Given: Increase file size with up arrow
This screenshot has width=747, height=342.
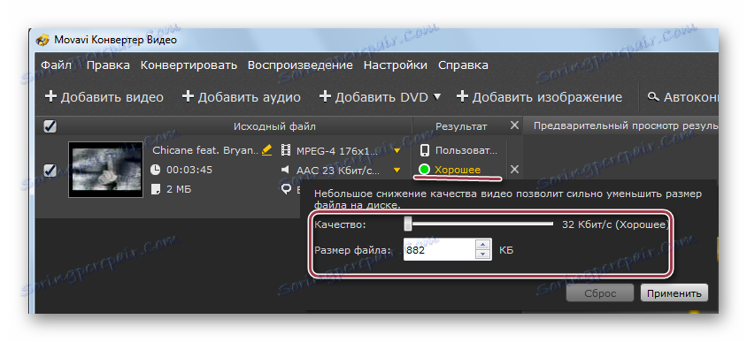Looking at the screenshot, I should coord(483,245).
